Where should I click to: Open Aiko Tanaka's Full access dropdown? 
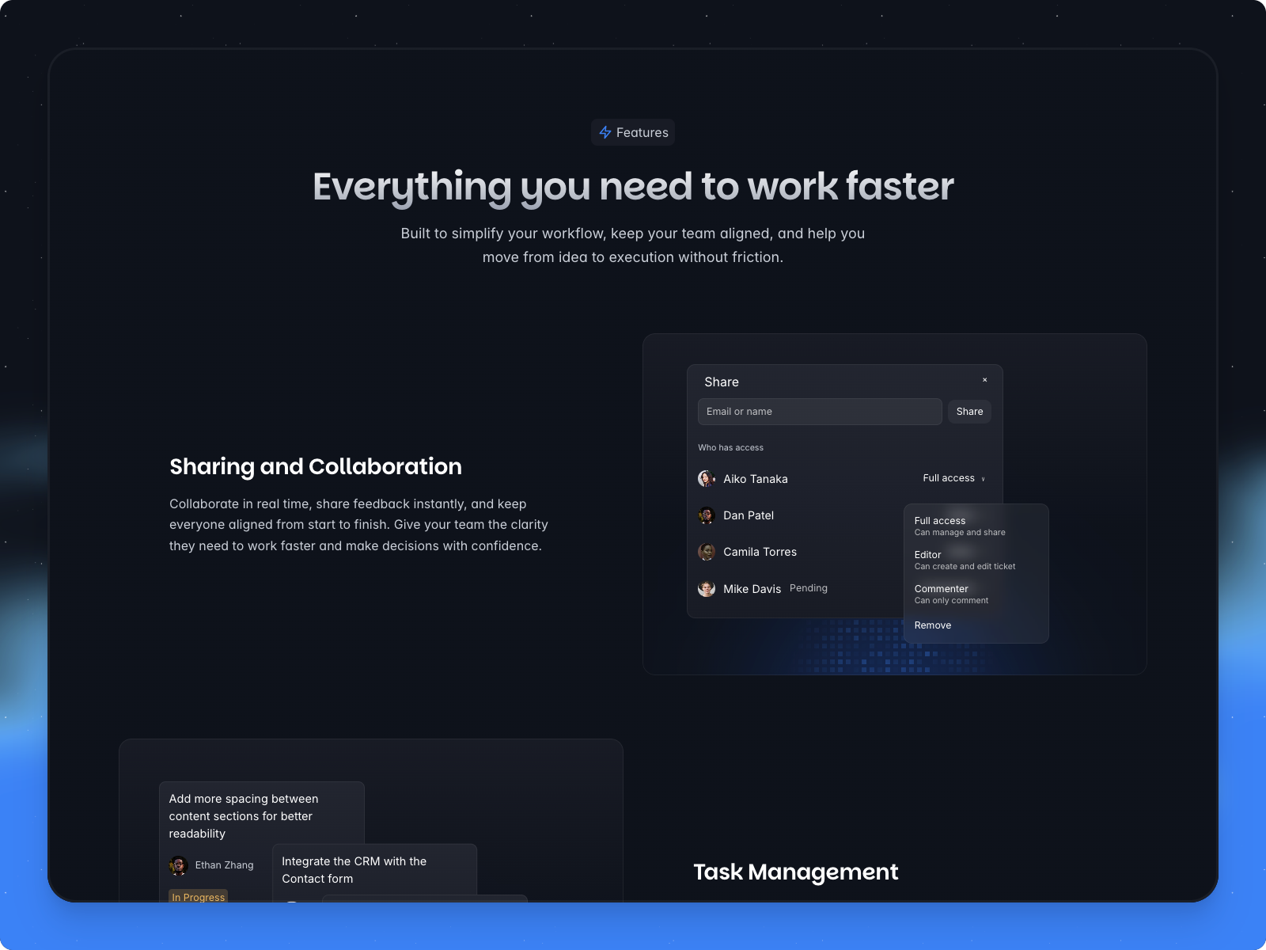(x=954, y=478)
